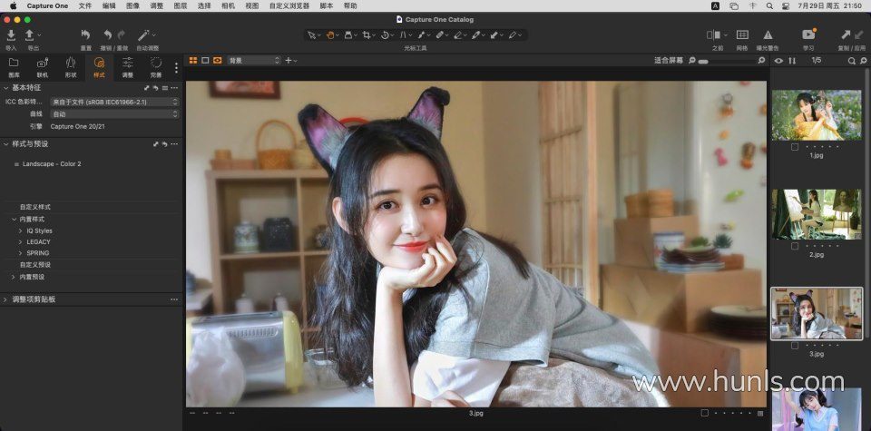
Task: Select the crop cursor tool
Action: pyautogui.click(x=367, y=35)
